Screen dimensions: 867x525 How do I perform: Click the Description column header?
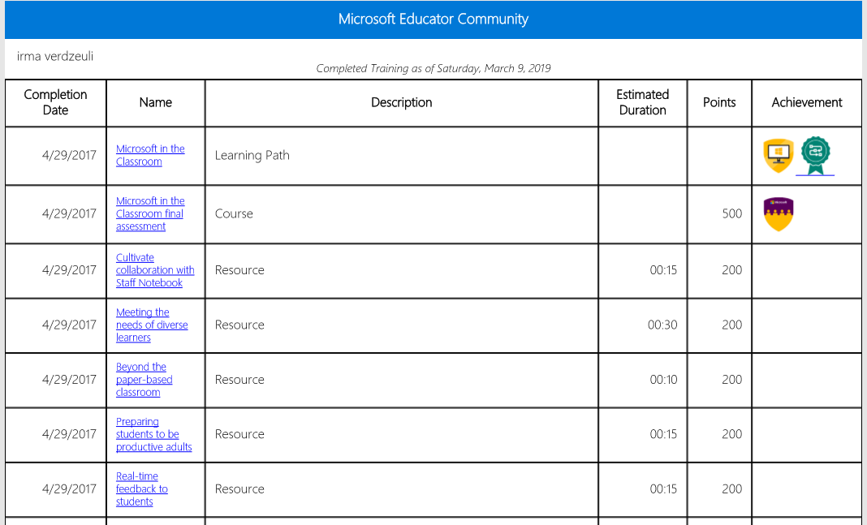401,102
